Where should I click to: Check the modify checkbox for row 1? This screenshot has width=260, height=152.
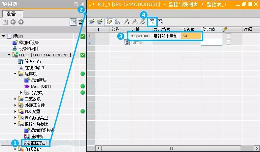(x=228, y=36)
